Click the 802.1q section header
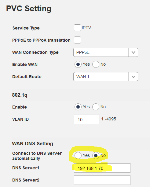Screen dimensions: 150x187 [20, 95]
